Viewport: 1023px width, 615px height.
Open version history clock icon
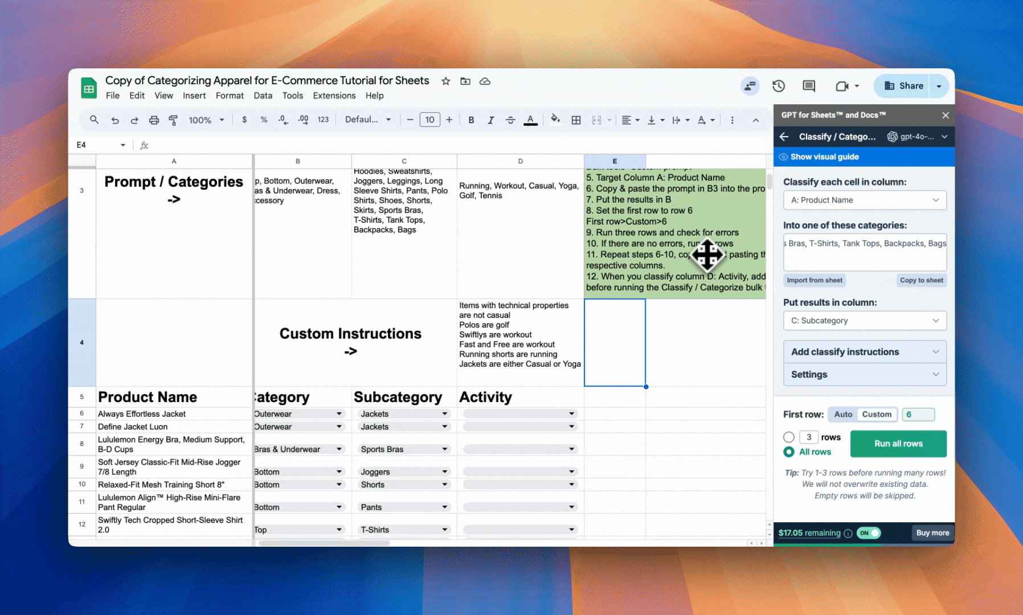779,86
